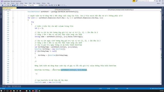The height and width of the screenshot is (92, 164).
Task: Click the notifications flag icon
Action: tap(134, 1)
